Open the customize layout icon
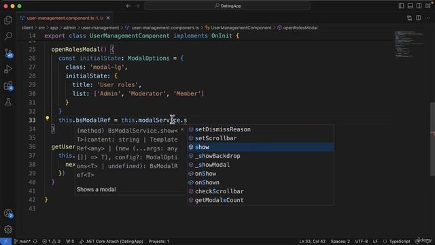Screen dimensions: 435x245 (x=428, y=6)
